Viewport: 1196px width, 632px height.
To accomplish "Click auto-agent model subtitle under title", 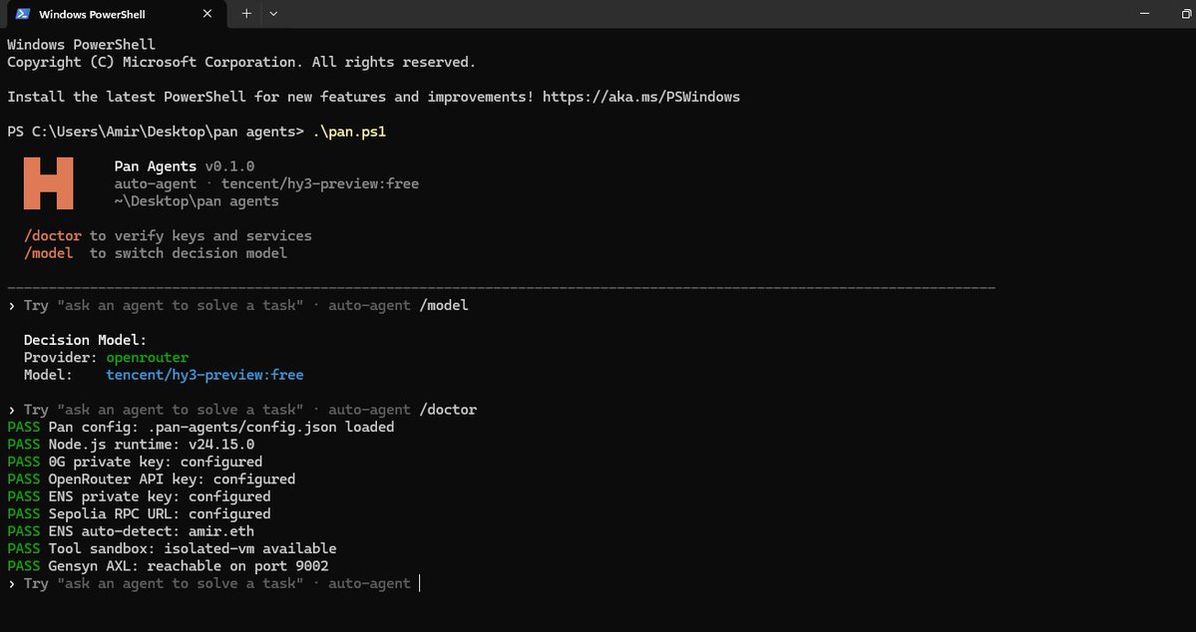I will pyautogui.click(x=267, y=183).
